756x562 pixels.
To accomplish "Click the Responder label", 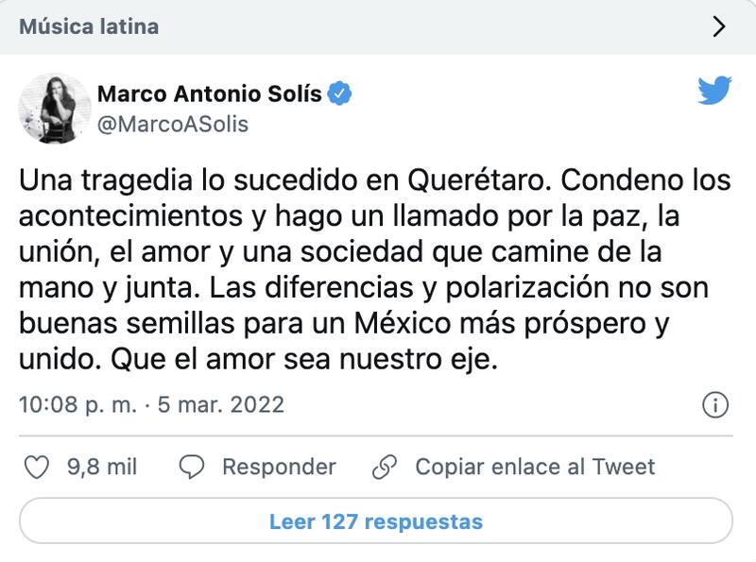I will pos(279,467).
